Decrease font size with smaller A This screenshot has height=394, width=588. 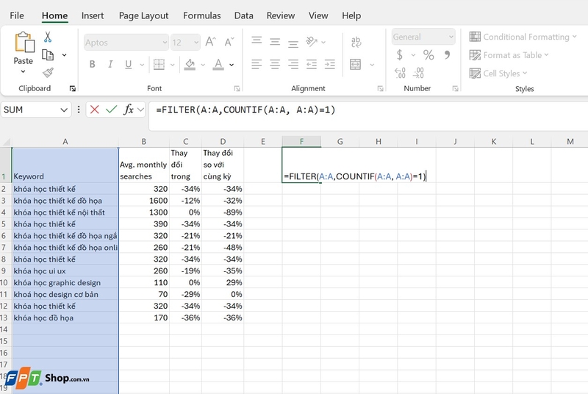tap(229, 42)
